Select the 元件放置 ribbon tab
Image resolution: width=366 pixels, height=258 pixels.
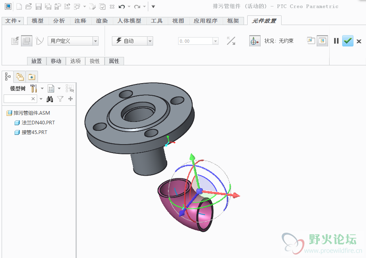tap(264, 21)
